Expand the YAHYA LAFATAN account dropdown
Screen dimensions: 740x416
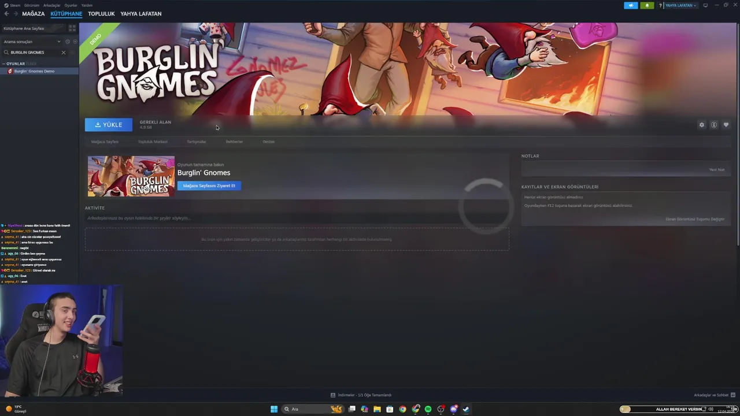680,5
